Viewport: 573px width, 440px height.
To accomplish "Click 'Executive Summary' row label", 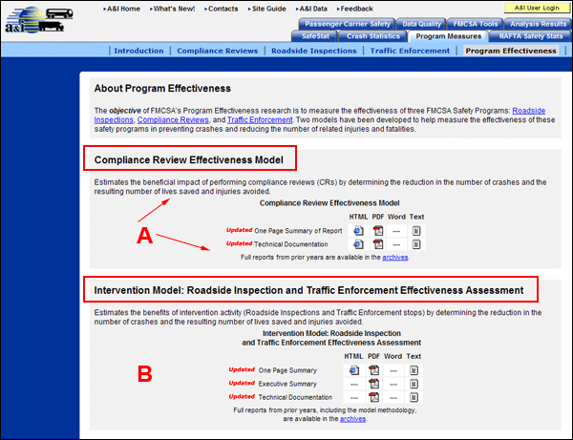I will [287, 384].
